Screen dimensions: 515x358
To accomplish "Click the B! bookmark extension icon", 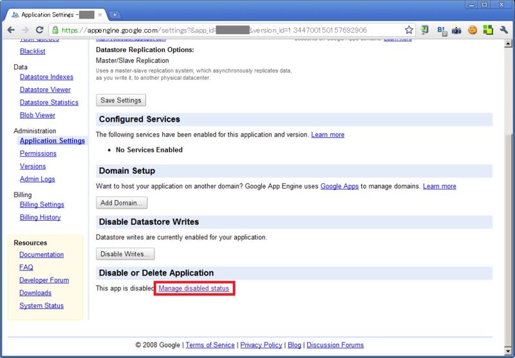I will [442, 30].
